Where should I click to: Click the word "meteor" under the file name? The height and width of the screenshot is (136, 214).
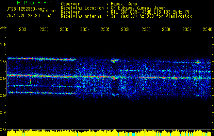tap(49, 11)
